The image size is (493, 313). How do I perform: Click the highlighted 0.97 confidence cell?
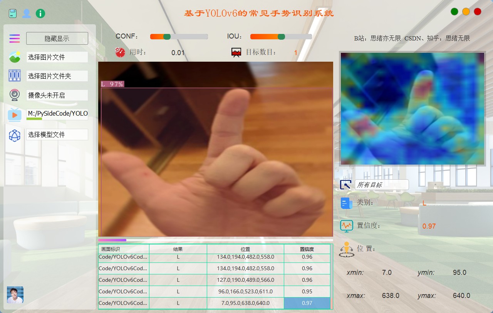pyautogui.click(x=307, y=303)
